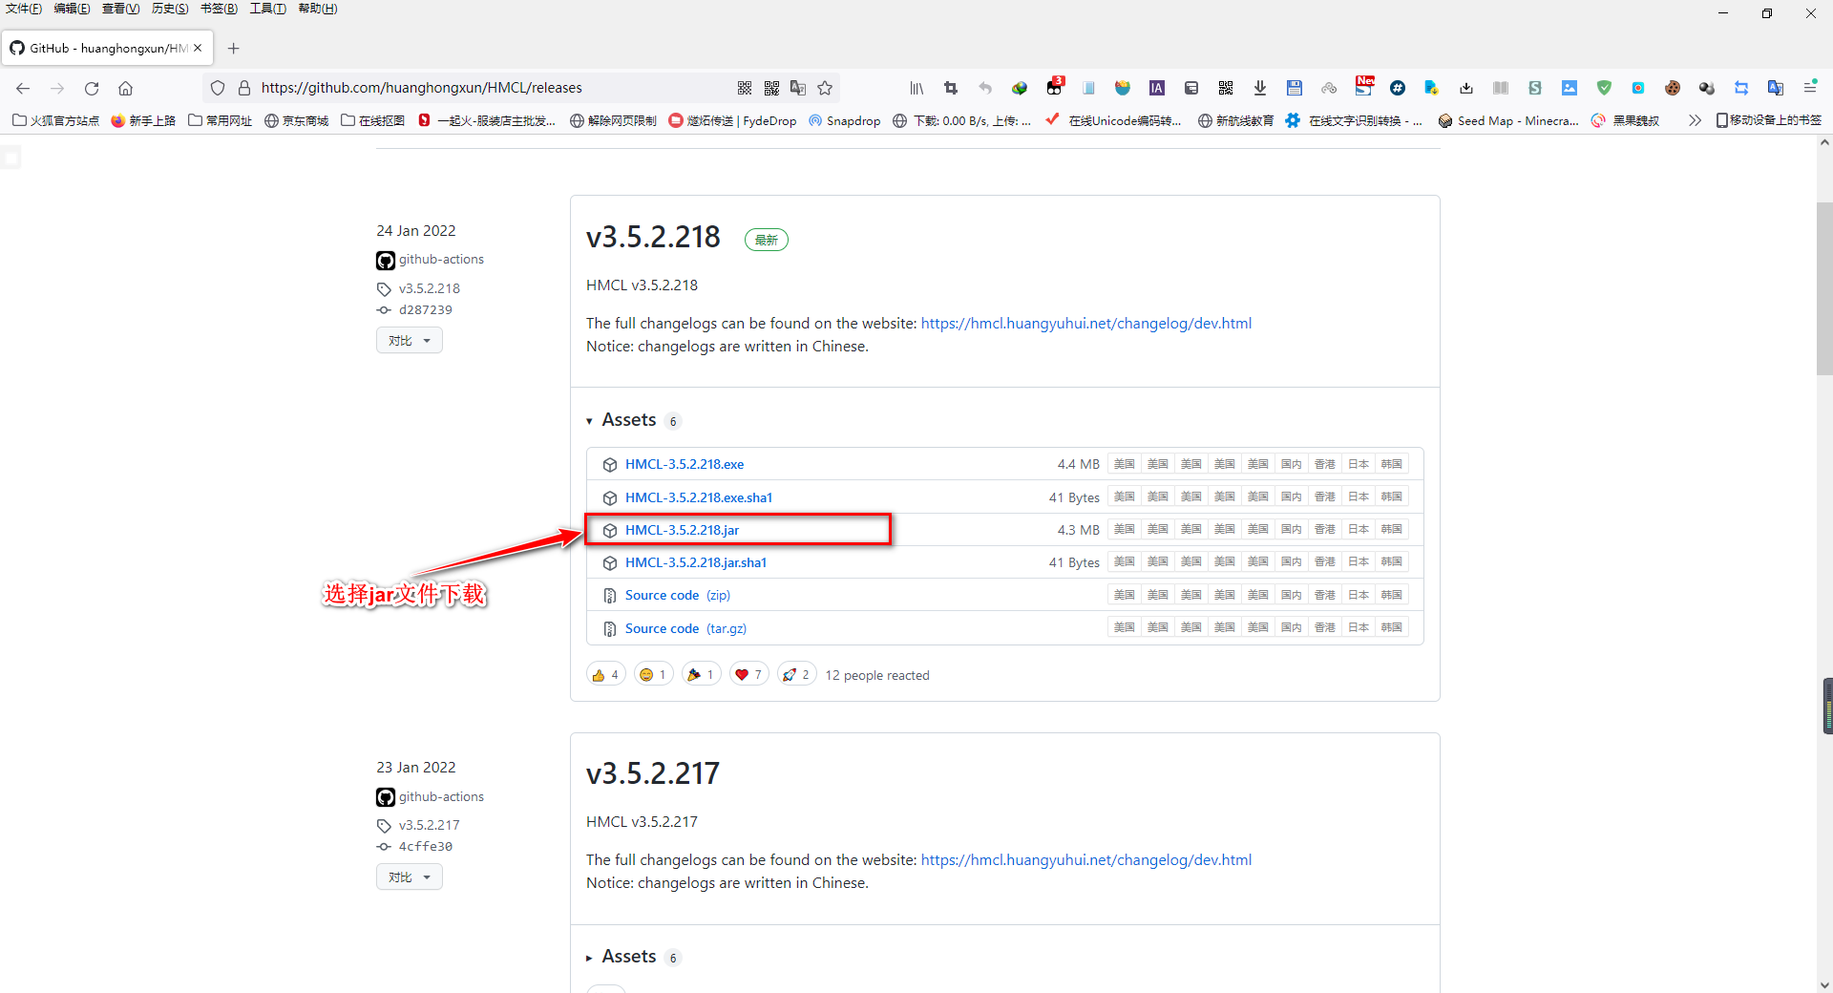1833x993 pixels.
Task: Open changelog link under v3.5.2.217
Action: click(x=1086, y=860)
